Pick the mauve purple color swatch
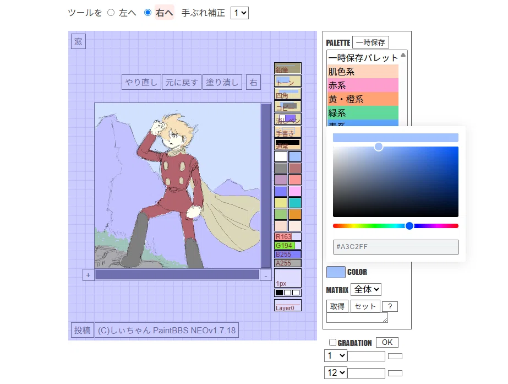Screen dimensions: 508x384 (x=281, y=180)
